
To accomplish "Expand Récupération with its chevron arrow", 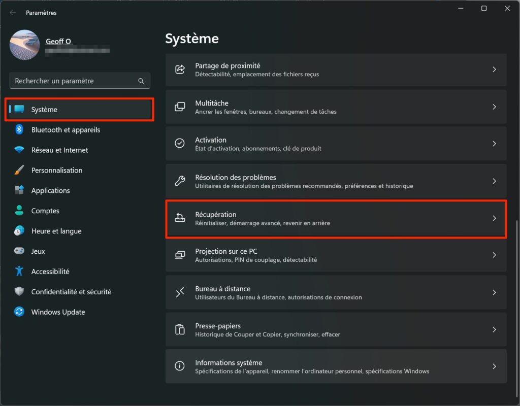I will click(x=494, y=218).
